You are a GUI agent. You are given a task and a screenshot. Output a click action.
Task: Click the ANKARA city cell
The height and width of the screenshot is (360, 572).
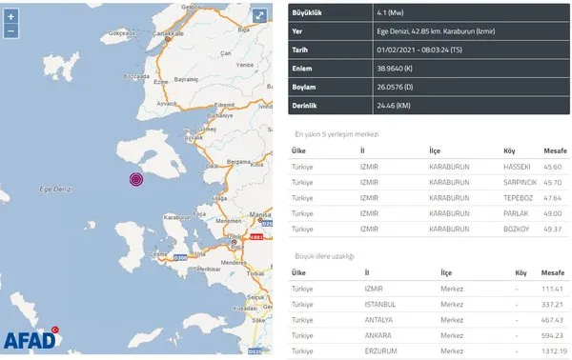378,335
